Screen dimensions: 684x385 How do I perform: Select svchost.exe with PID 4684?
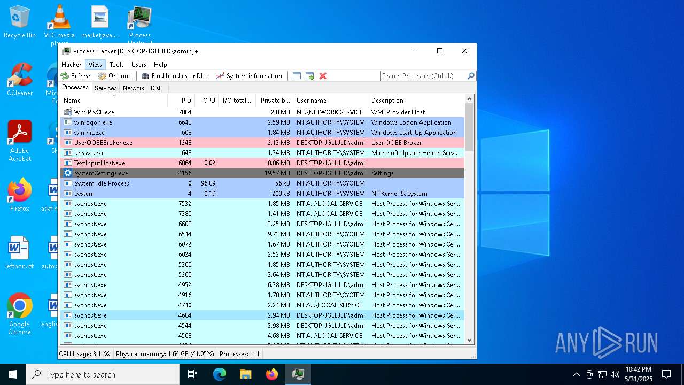[262, 315]
